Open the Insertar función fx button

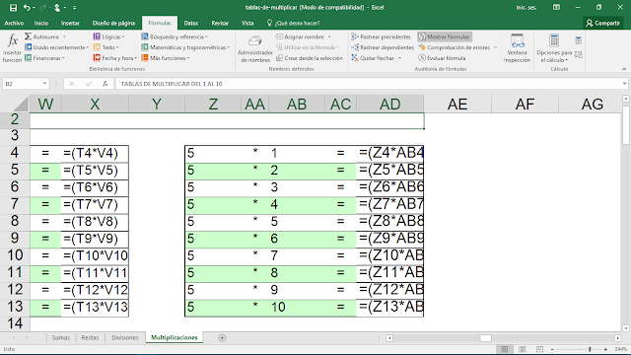tap(12, 48)
